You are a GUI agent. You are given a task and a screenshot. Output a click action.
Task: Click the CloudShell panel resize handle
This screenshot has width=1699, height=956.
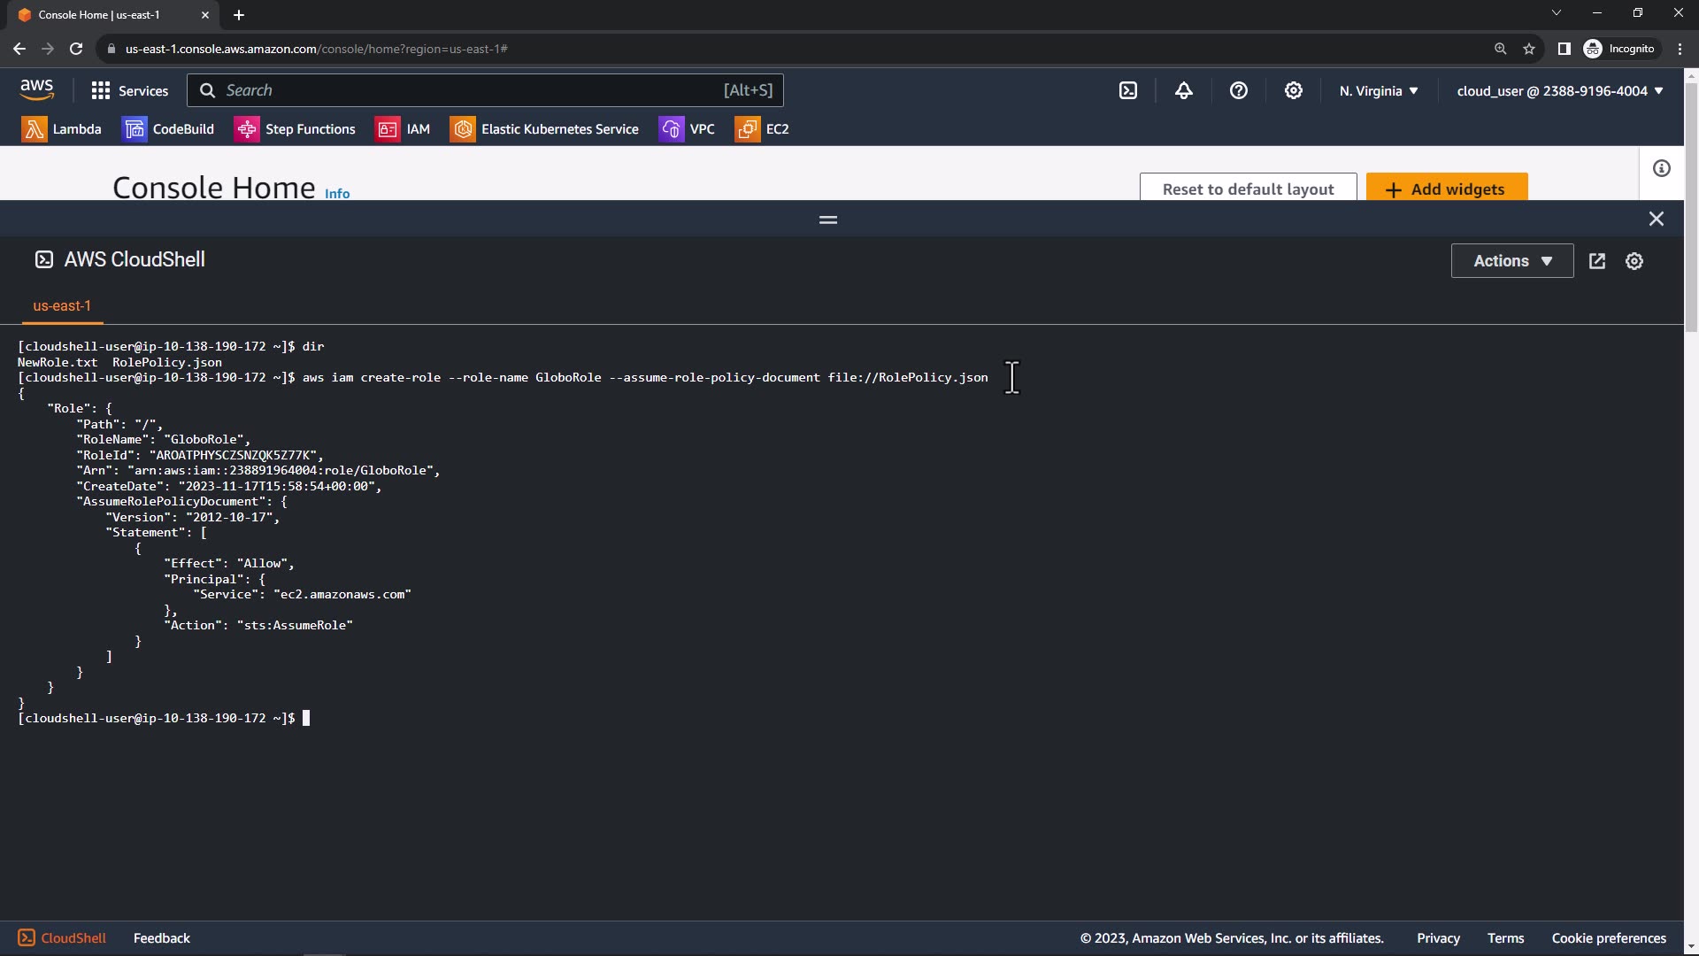[827, 220]
